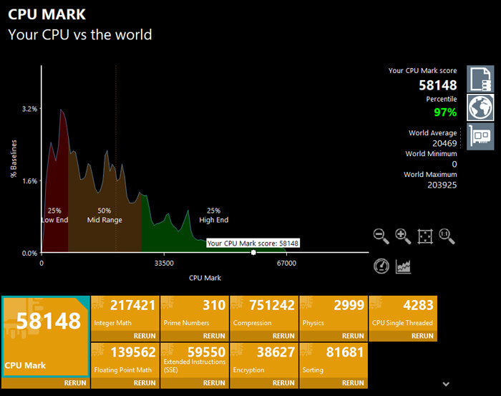Rerun the Integer Math test
This screenshot has width=501, height=396.
coord(145,336)
